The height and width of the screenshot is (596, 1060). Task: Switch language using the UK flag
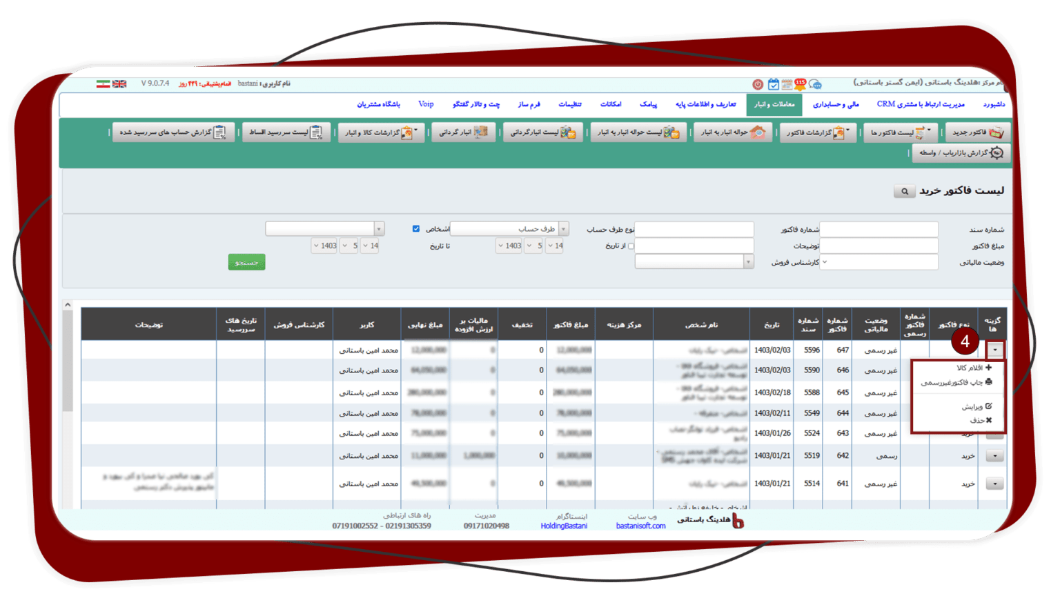pos(119,84)
